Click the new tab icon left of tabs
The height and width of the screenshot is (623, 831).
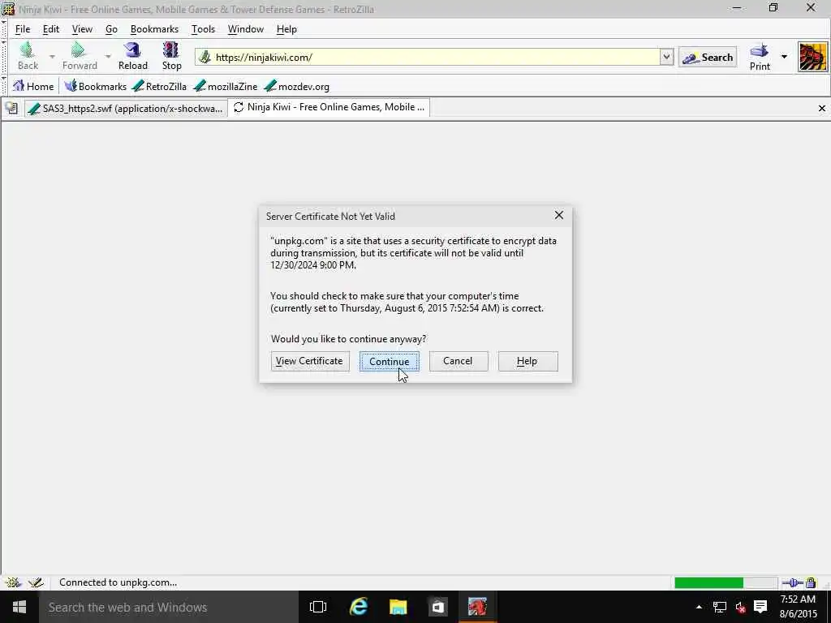click(11, 108)
